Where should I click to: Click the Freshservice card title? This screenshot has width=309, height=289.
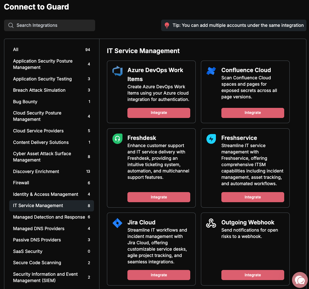(239, 138)
